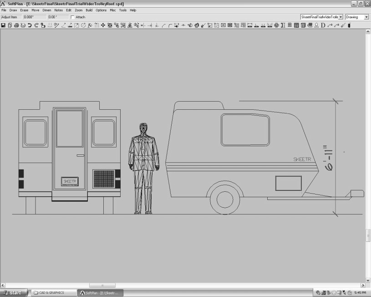
Task: Click the vertical scrollbar down arrow
Action: pos(368,280)
